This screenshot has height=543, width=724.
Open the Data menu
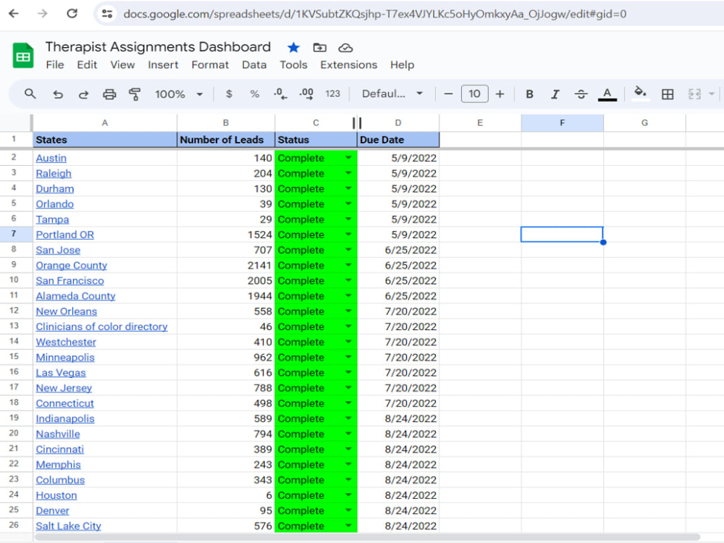coord(254,65)
